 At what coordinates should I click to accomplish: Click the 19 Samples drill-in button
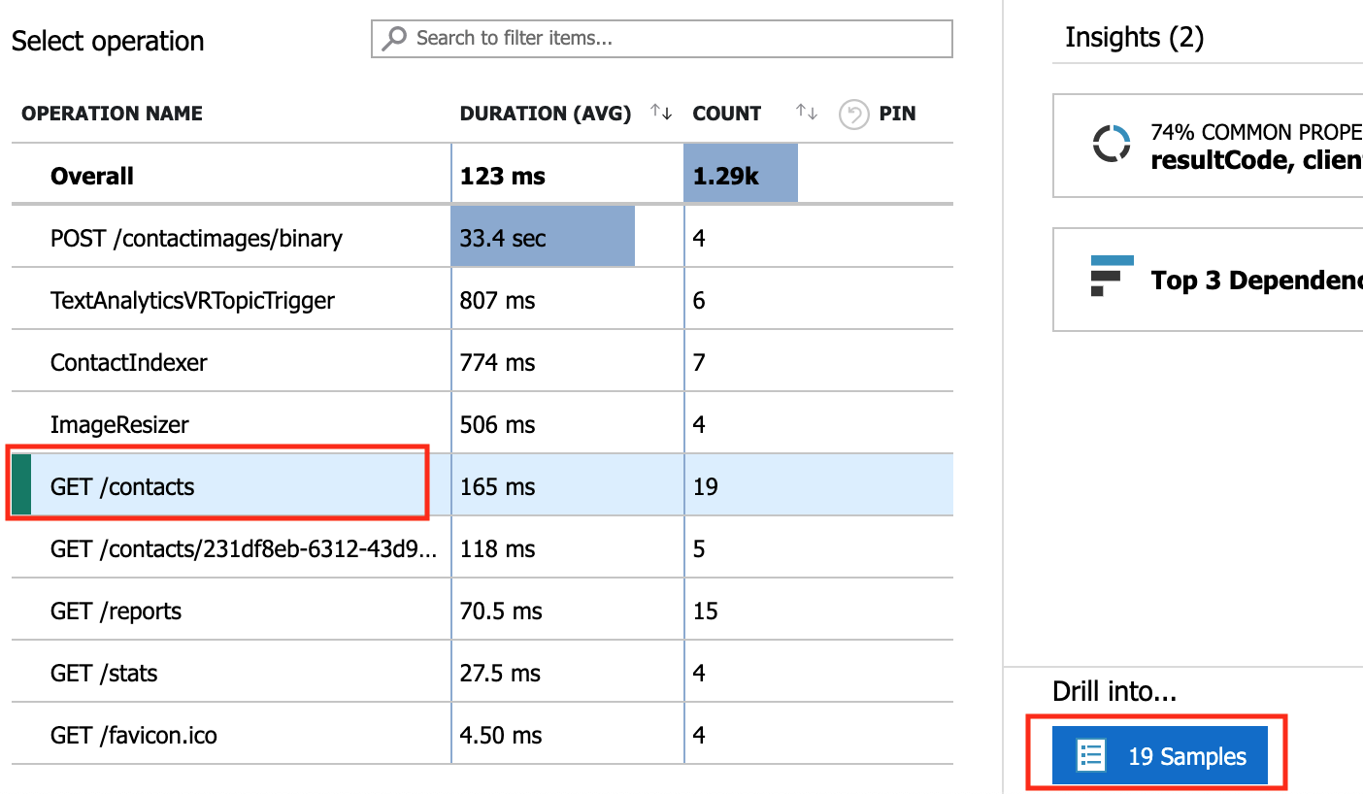[1159, 754]
